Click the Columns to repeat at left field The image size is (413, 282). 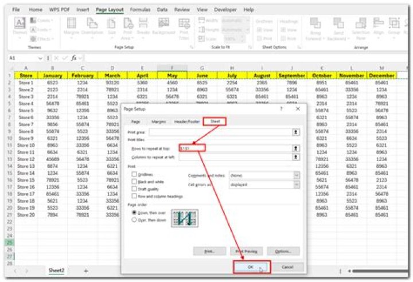[x=235, y=157]
